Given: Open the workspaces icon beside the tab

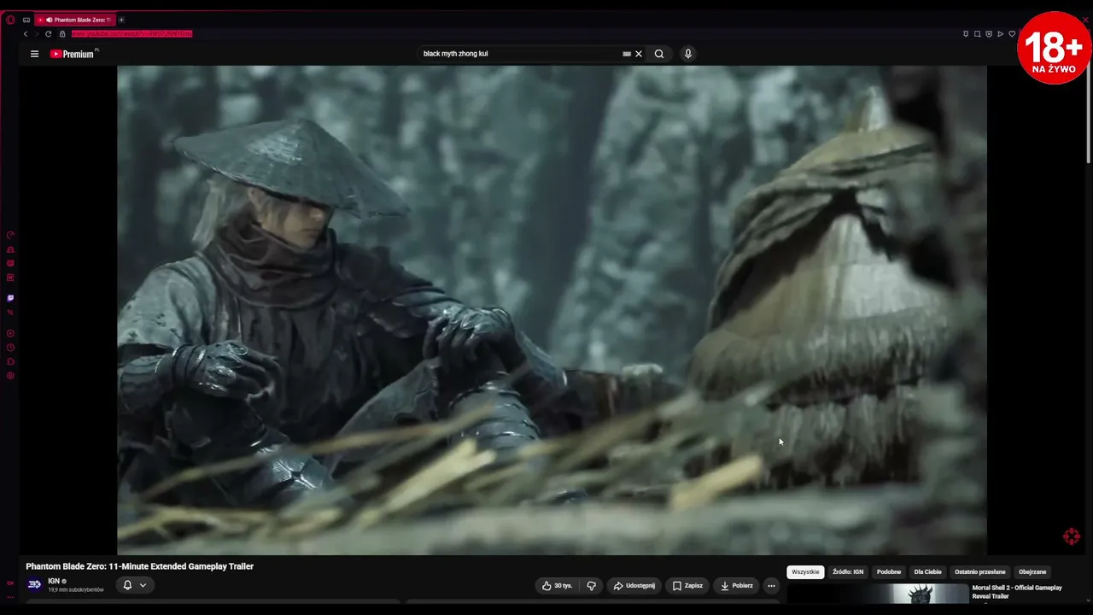Looking at the screenshot, I should coord(26,20).
